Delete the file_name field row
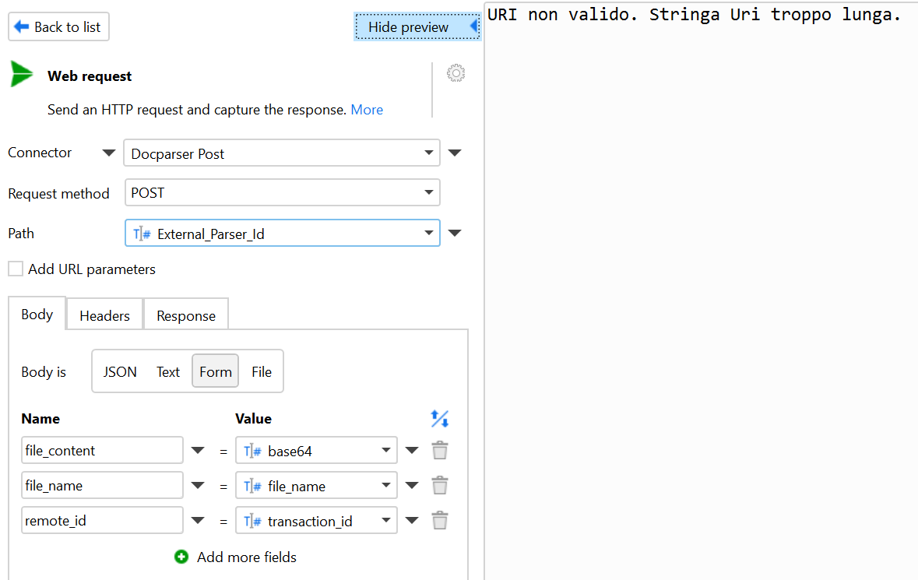 (x=440, y=486)
